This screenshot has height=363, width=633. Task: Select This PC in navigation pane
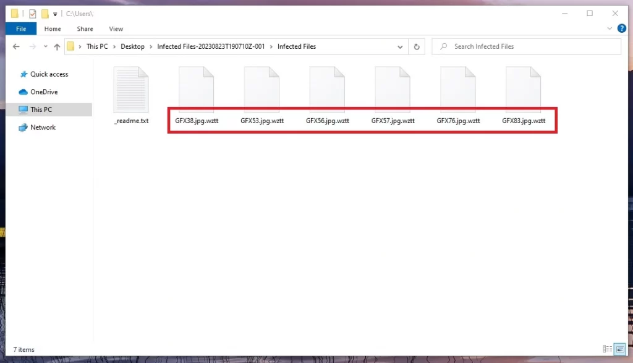point(49,109)
